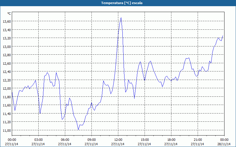Click the 13,00 y-axis label
Image resolution: width=236 pixels, height=147 pixels.
(x=7, y=46)
